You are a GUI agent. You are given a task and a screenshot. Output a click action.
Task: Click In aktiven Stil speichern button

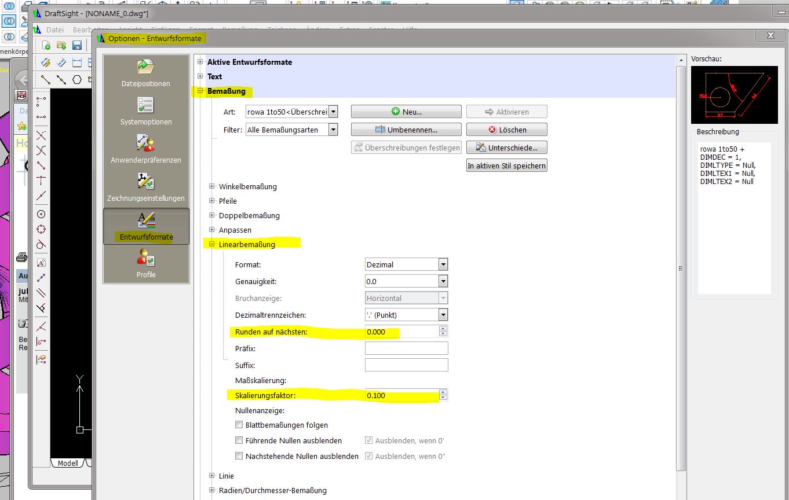click(507, 166)
